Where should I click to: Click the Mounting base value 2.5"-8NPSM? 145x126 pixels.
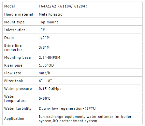pyautogui.click(x=50, y=57)
